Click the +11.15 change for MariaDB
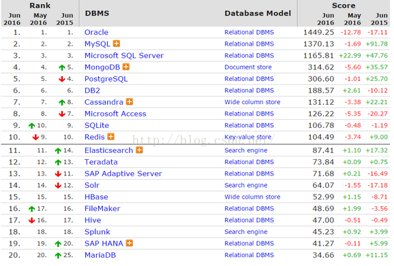Screen dimensions: 394x266 tap(377, 255)
